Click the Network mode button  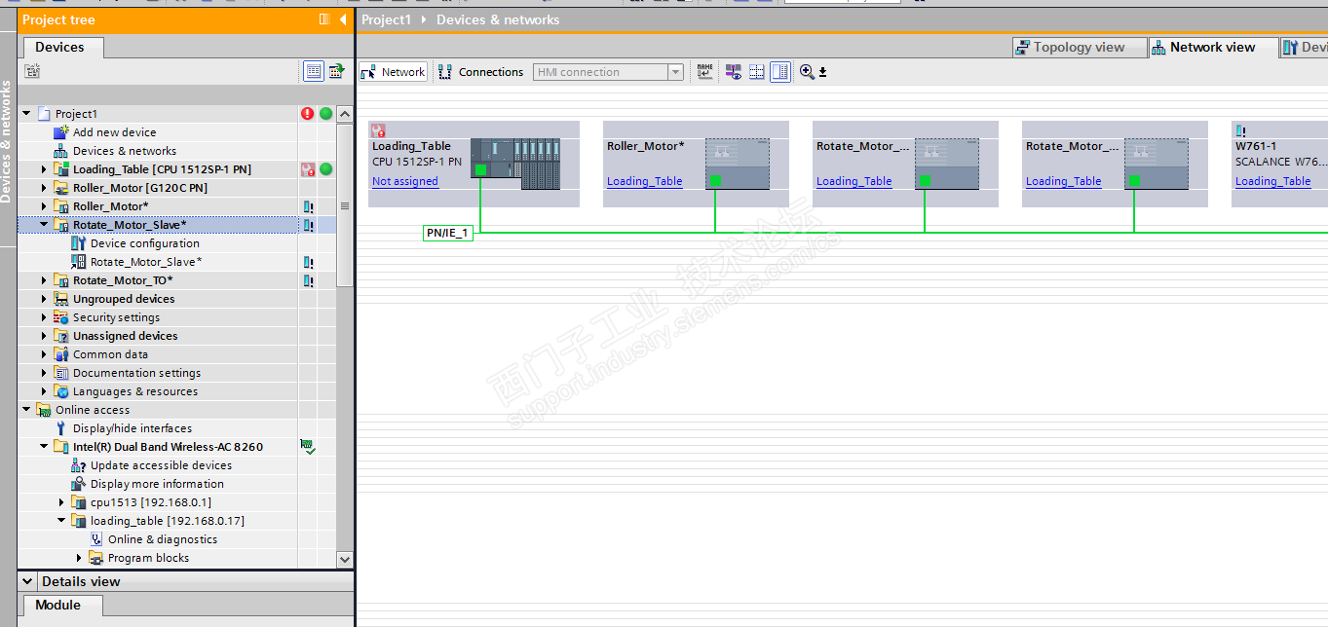[394, 72]
